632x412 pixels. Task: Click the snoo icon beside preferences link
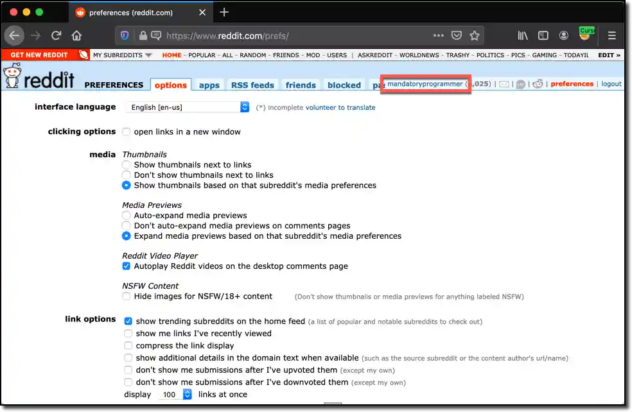point(538,84)
